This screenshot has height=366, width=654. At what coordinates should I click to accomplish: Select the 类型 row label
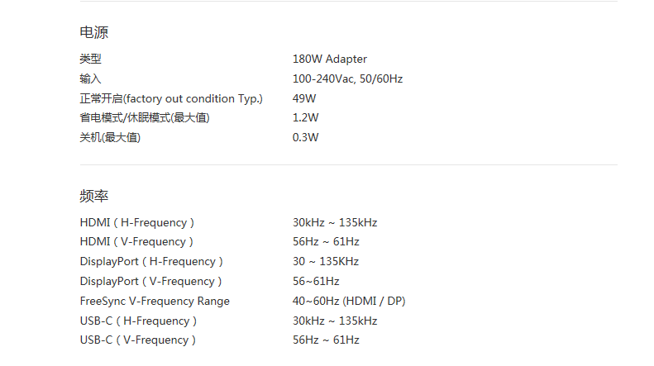[x=90, y=59]
